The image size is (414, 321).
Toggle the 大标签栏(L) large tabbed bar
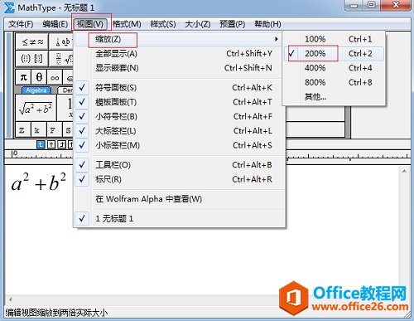coord(180,131)
